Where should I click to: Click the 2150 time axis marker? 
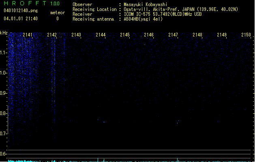(246, 35)
